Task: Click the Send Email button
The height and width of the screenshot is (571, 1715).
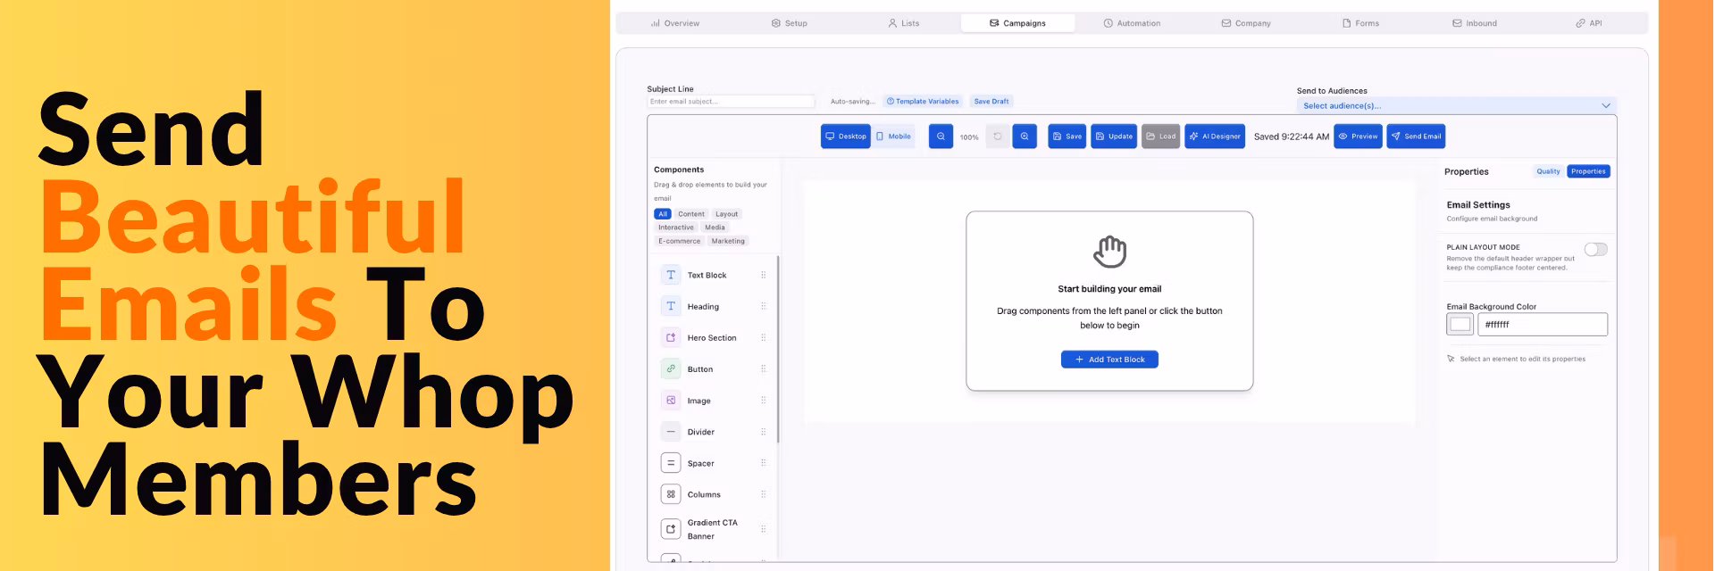Action: pos(1416,137)
